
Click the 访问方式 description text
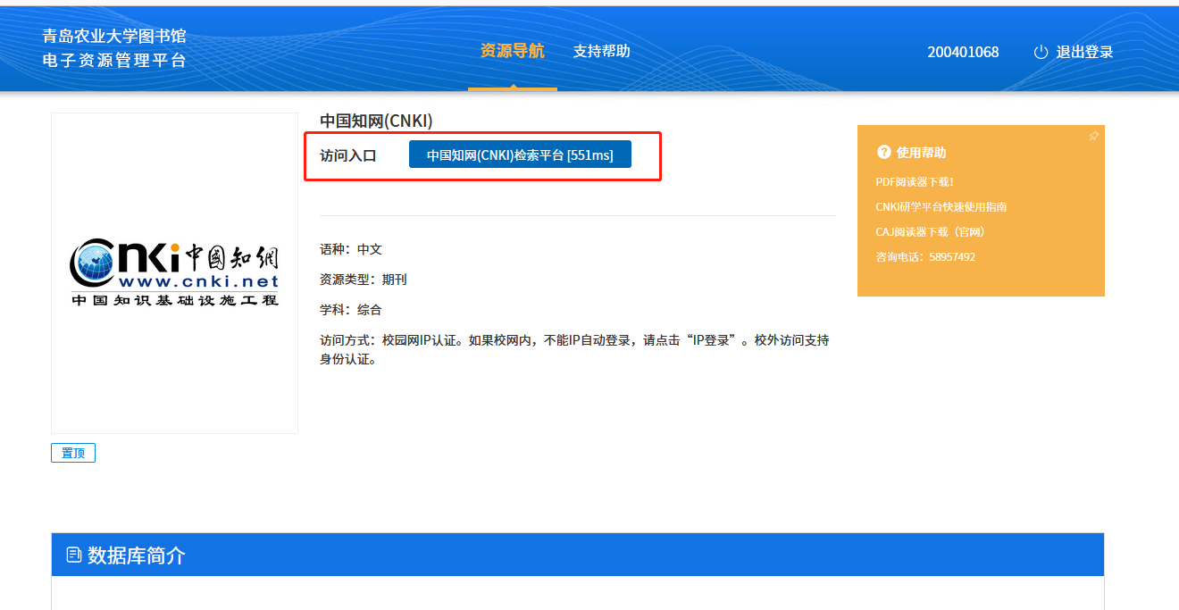(x=574, y=350)
